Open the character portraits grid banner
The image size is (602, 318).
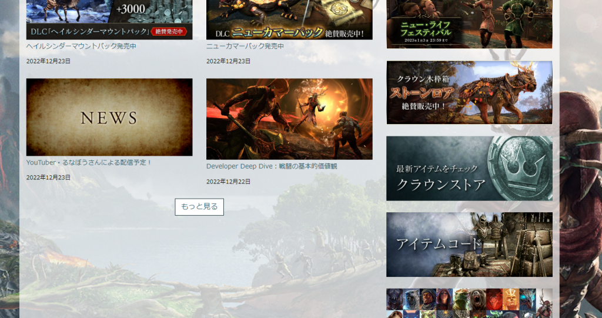click(469, 303)
